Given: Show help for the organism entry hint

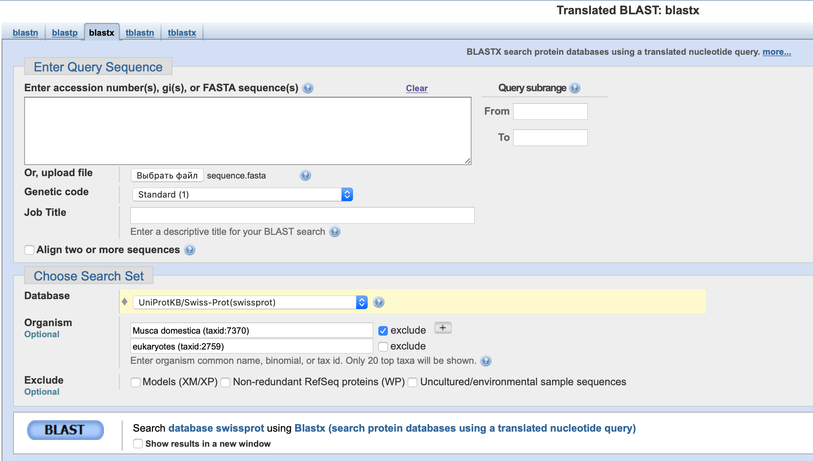Looking at the screenshot, I should tap(486, 361).
